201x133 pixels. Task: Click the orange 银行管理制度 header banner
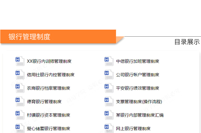click(58, 37)
